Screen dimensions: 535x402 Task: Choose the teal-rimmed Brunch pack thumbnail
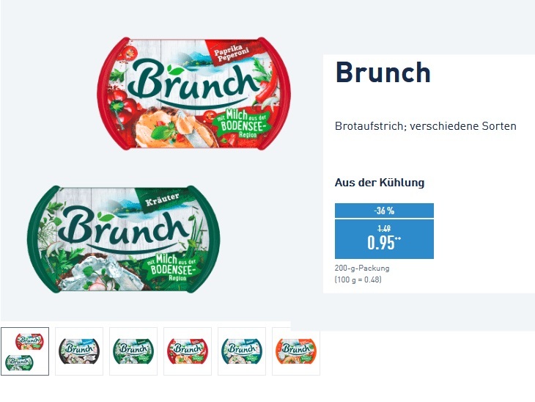242,351
